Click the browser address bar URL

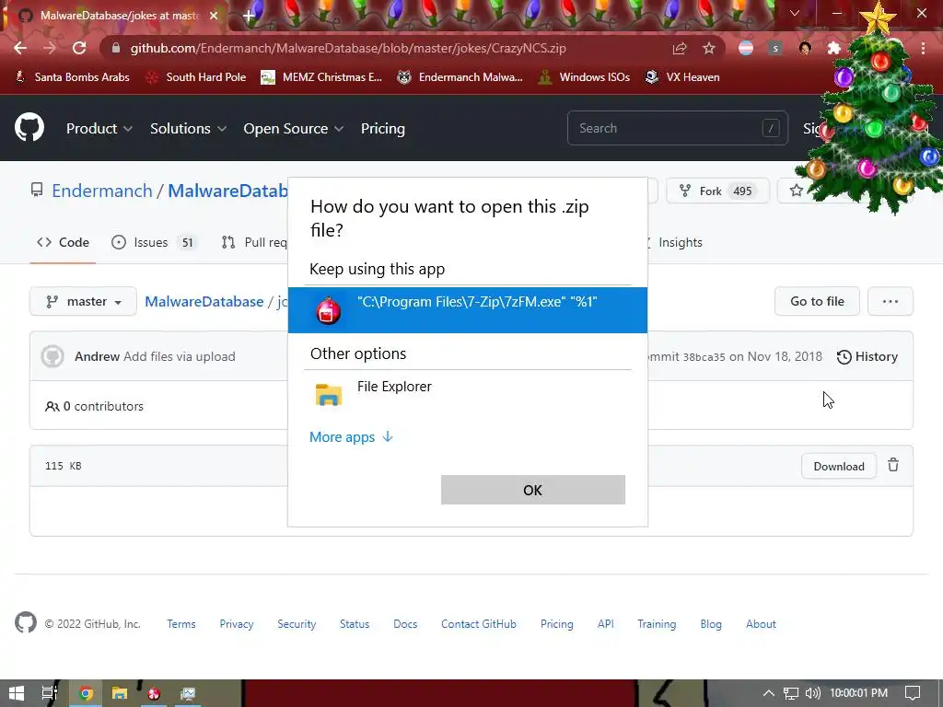click(348, 48)
